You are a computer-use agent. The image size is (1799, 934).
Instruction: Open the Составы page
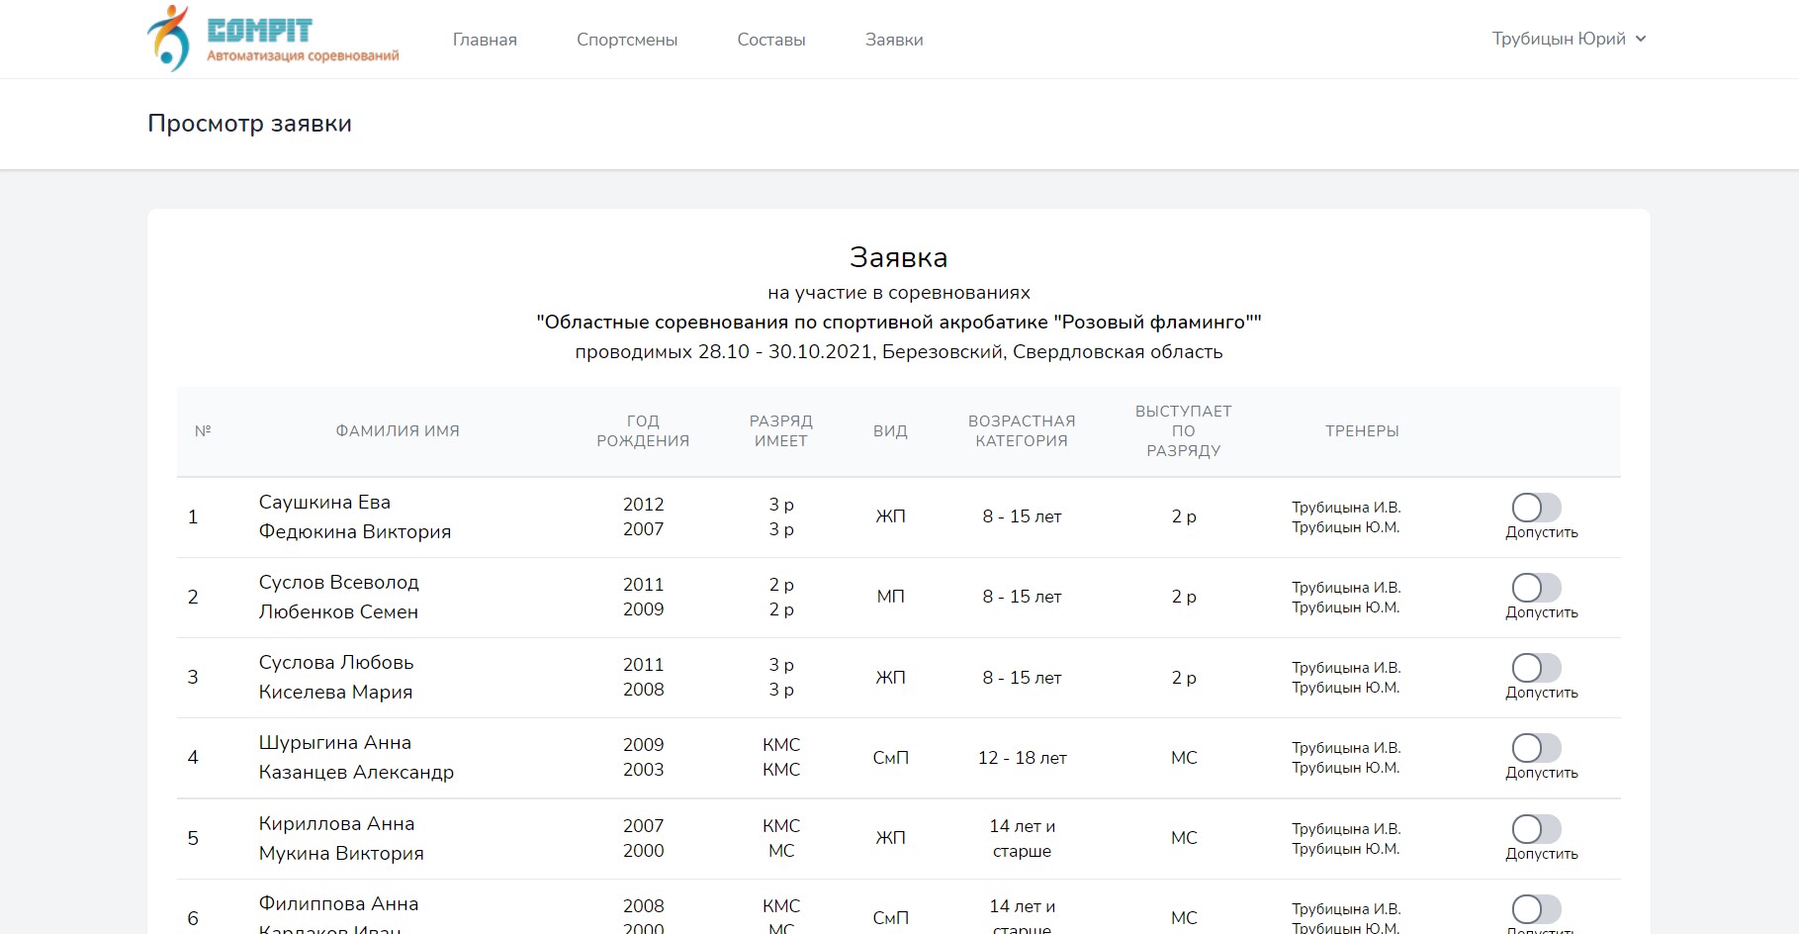coord(770,40)
